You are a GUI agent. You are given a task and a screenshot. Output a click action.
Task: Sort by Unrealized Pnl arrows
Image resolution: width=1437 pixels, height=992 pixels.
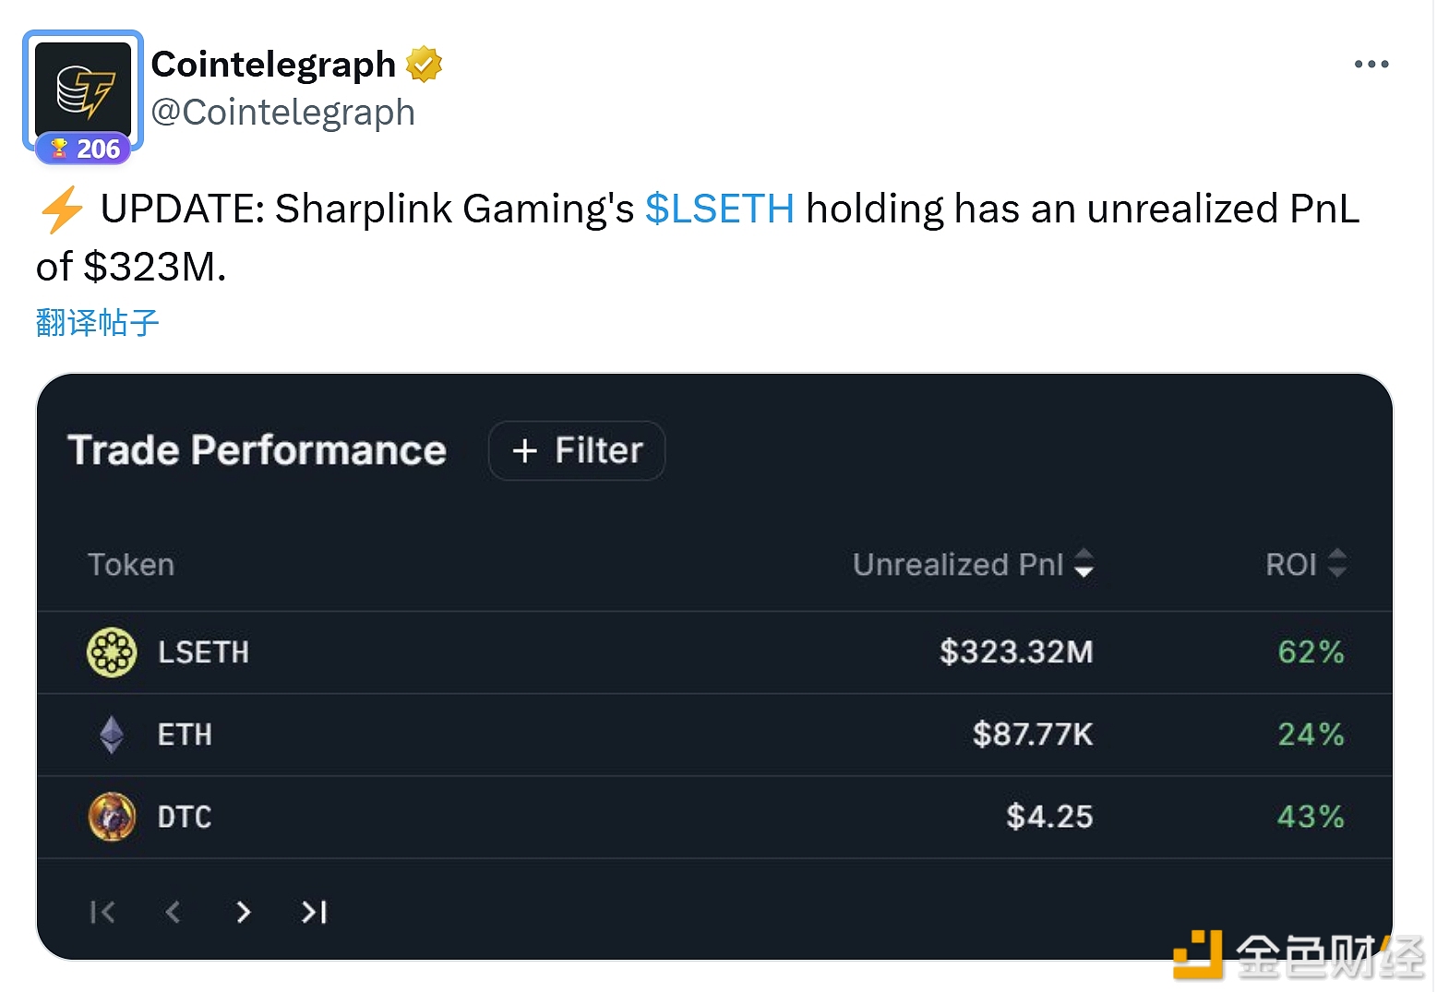(1084, 563)
